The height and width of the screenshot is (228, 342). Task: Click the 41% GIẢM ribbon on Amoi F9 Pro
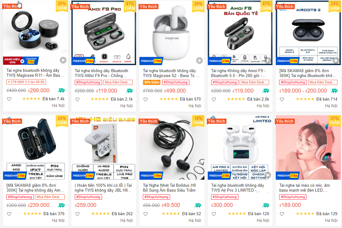130,6
